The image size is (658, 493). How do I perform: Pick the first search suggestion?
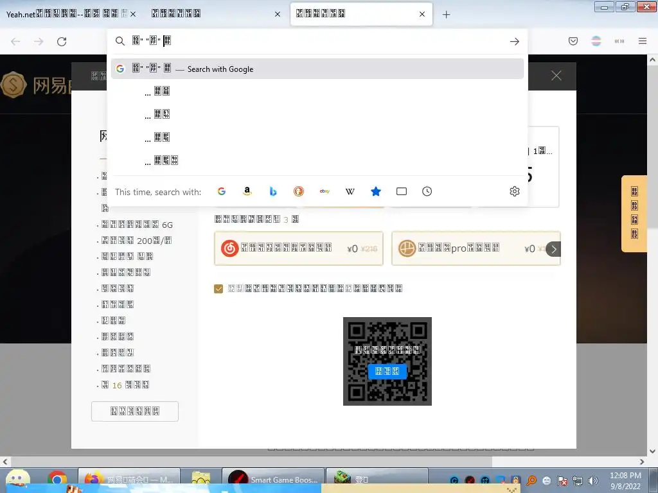point(317,91)
